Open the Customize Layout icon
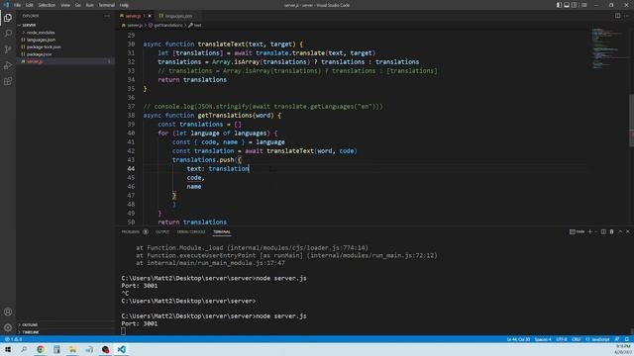Image resolution: width=634 pixels, height=356 pixels. pos(583,5)
